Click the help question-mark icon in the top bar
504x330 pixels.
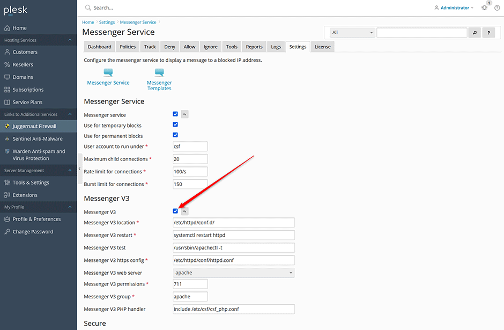click(497, 8)
